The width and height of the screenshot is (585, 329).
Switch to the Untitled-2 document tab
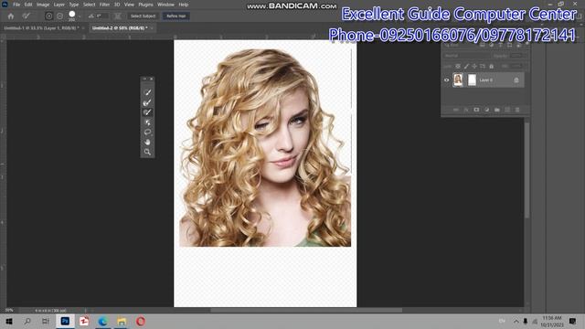pos(120,28)
